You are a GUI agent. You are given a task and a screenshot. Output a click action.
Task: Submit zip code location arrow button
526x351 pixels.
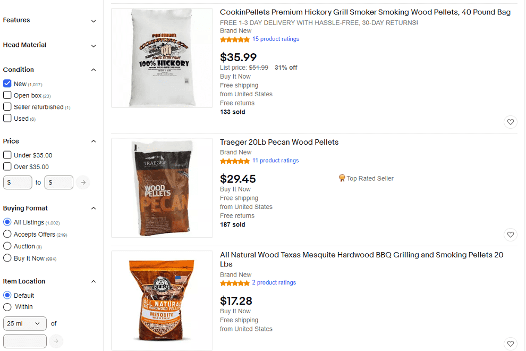click(56, 341)
